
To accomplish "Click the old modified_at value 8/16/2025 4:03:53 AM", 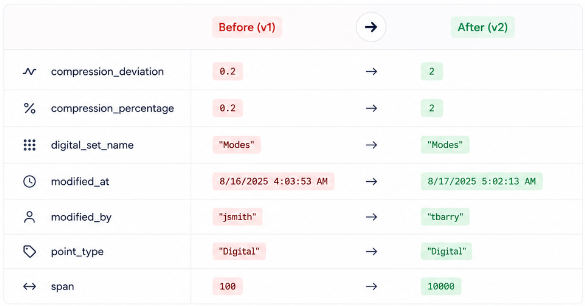I will (273, 181).
